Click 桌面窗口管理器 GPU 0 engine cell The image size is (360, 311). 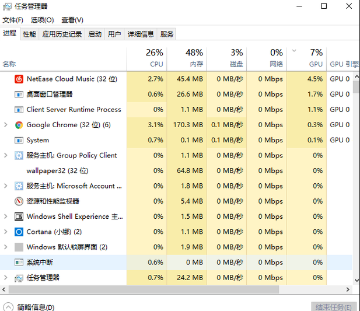(340, 95)
